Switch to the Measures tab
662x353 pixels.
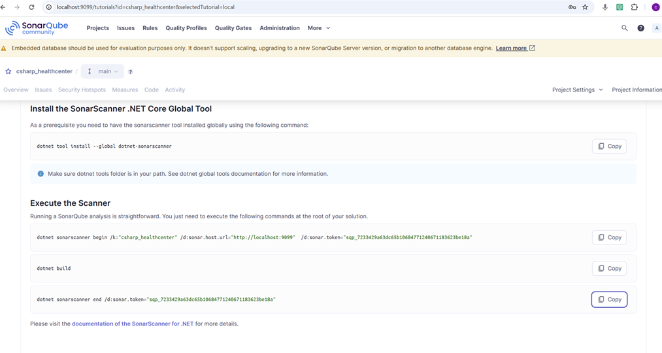[125, 90]
